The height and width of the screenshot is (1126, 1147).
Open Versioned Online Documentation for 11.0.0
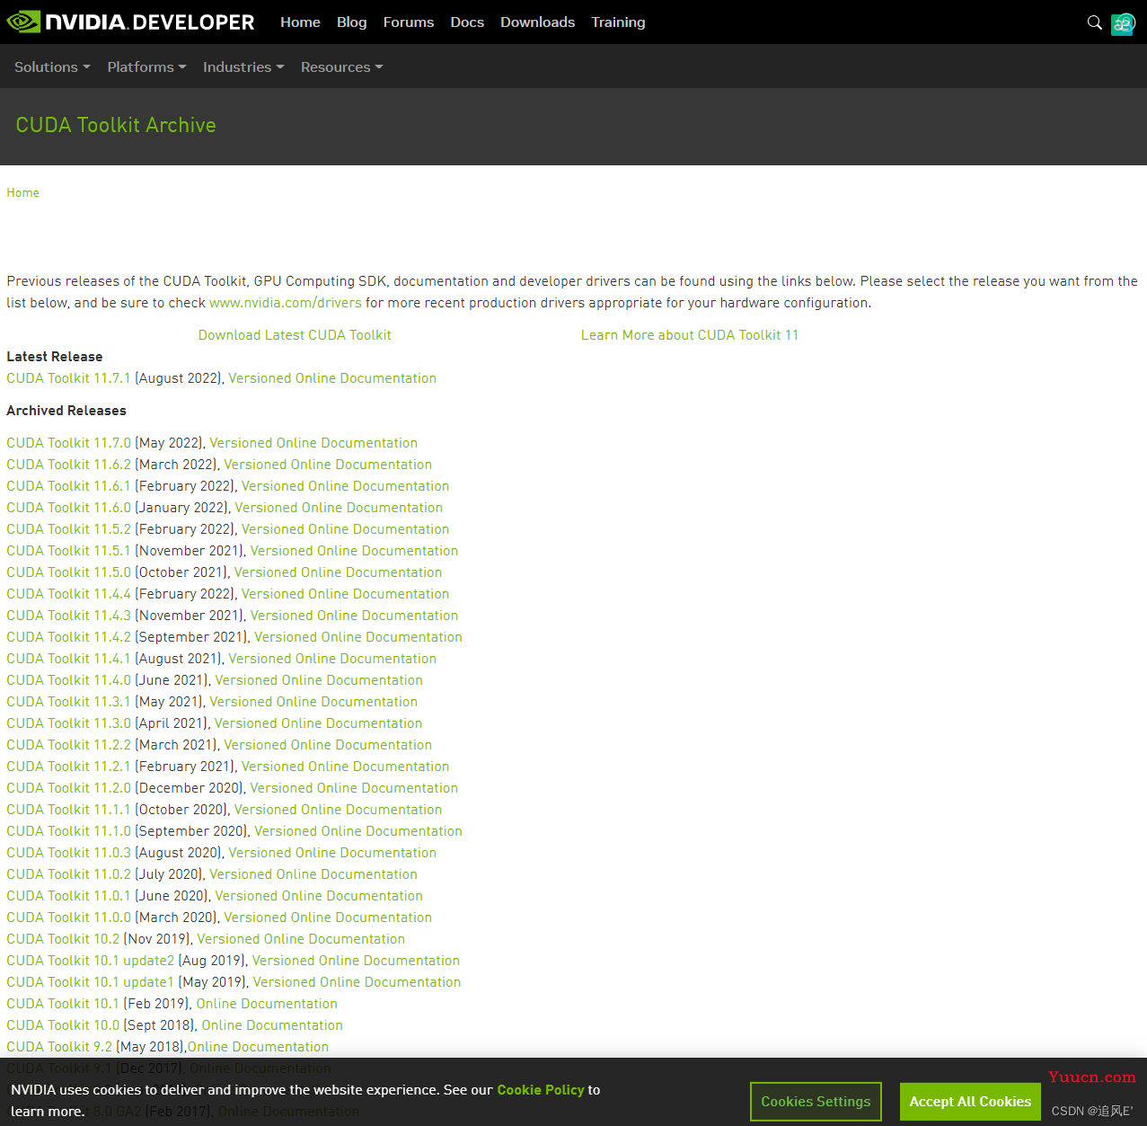[x=328, y=918]
